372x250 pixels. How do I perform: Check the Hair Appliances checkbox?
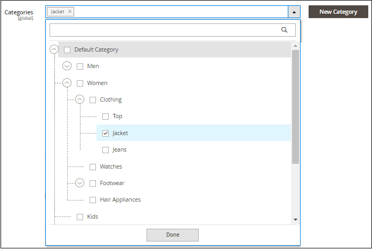tap(93, 200)
